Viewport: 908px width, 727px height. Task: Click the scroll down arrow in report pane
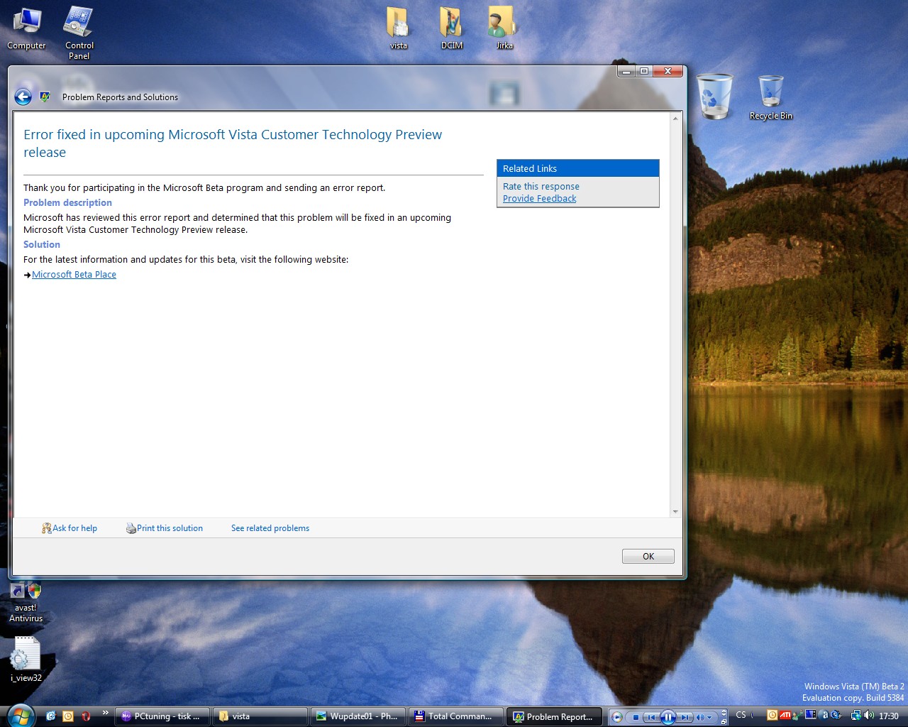pyautogui.click(x=675, y=511)
